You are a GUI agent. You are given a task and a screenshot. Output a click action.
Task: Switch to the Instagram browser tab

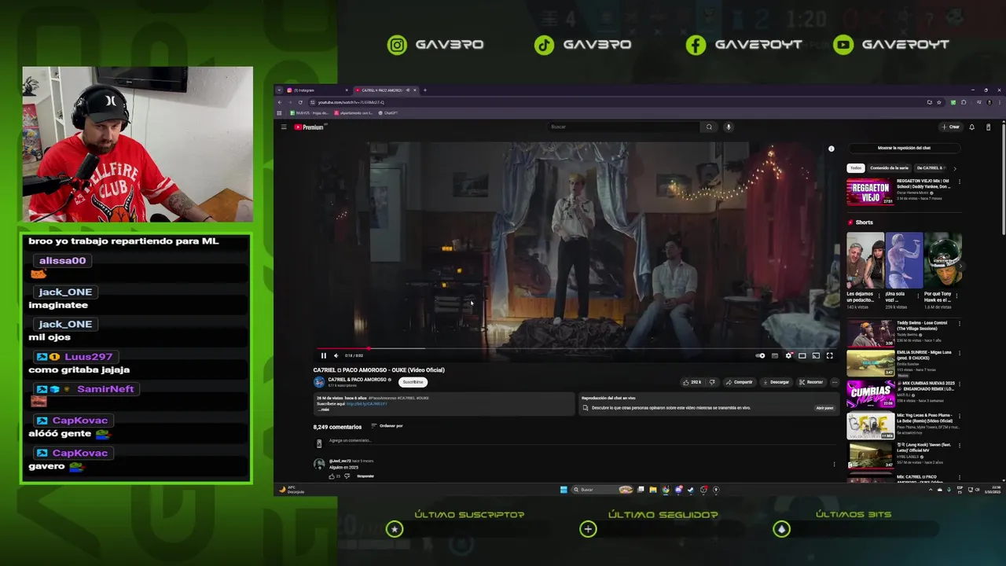point(316,90)
